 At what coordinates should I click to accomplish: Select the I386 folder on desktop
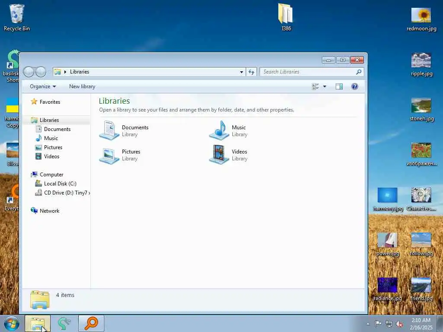pyautogui.click(x=286, y=17)
